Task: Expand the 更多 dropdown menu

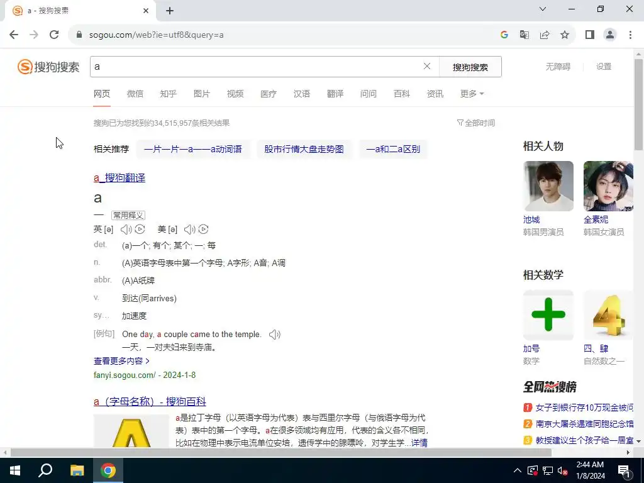Action: pyautogui.click(x=472, y=94)
